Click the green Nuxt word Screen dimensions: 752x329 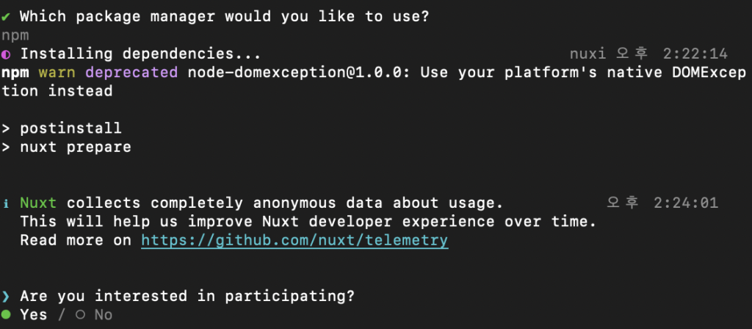click(38, 203)
